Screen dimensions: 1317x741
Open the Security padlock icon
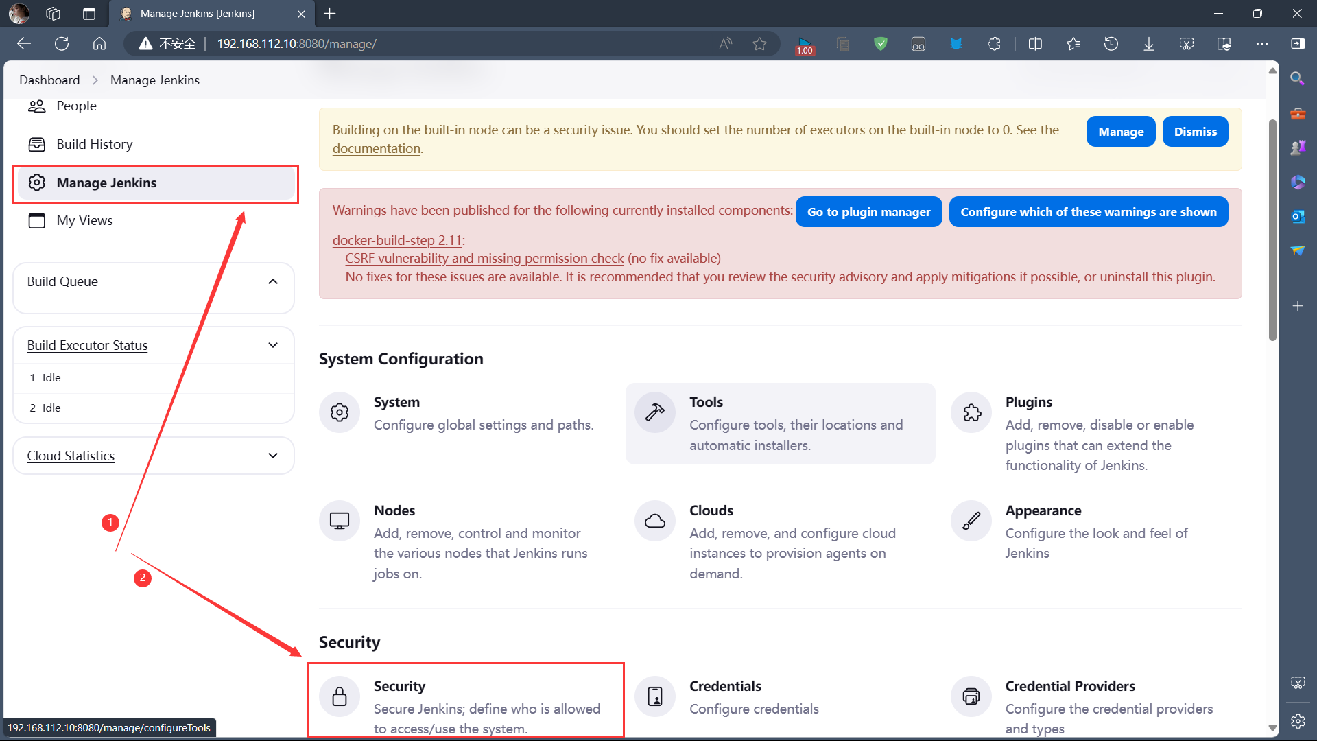point(340,696)
